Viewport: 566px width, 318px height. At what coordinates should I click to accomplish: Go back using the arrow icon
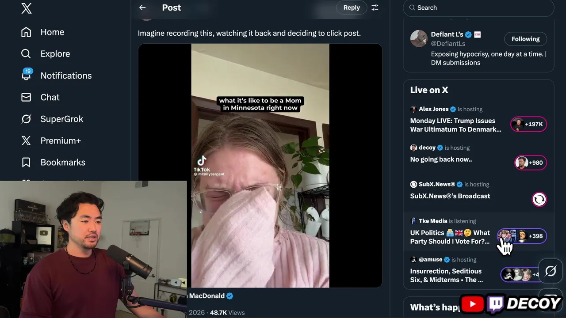[x=142, y=8]
